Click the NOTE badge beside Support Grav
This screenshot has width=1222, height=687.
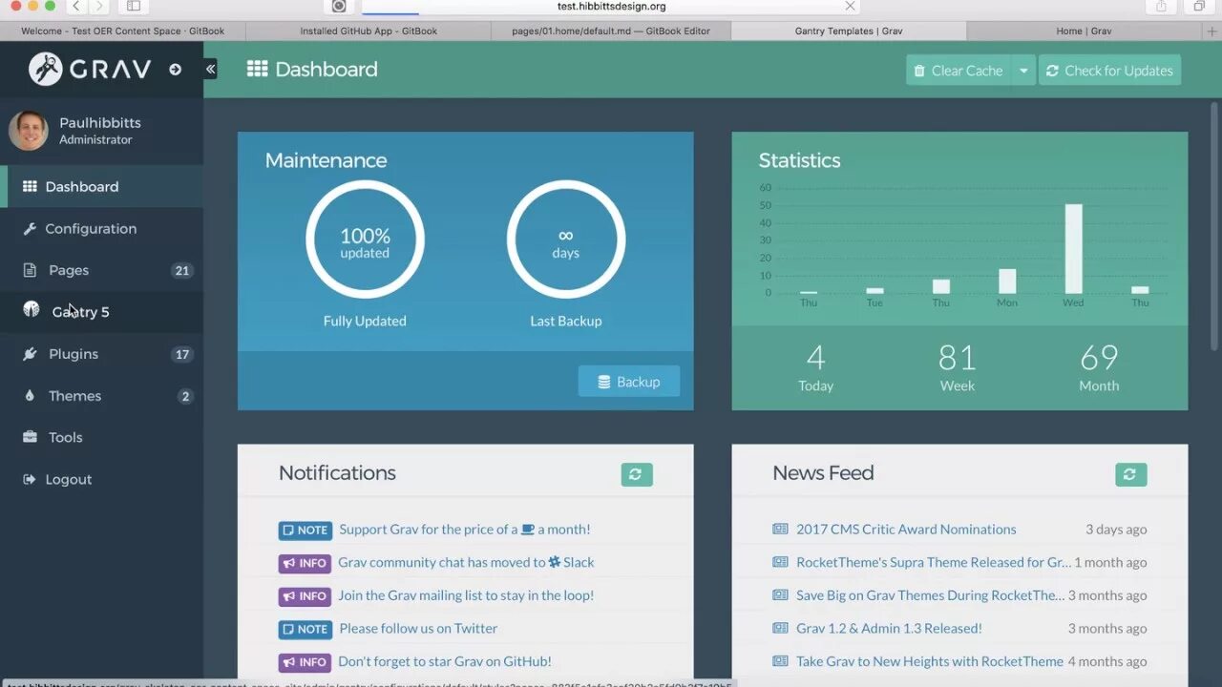305,530
